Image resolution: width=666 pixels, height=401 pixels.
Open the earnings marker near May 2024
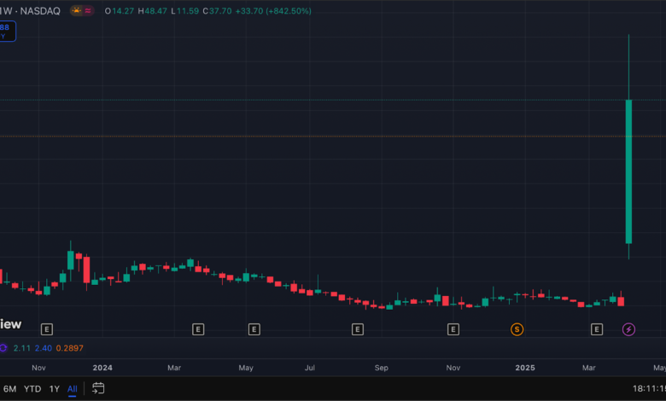click(x=254, y=328)
